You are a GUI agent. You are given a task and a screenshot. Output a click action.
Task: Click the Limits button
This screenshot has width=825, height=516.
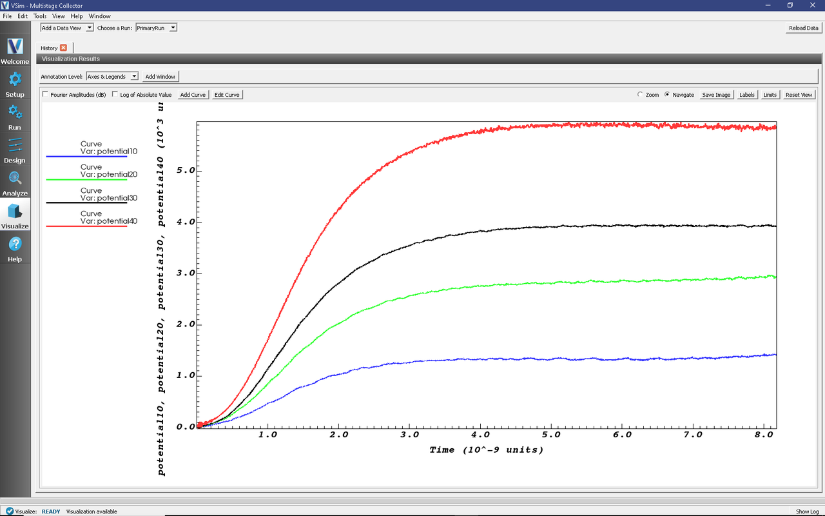770,95
